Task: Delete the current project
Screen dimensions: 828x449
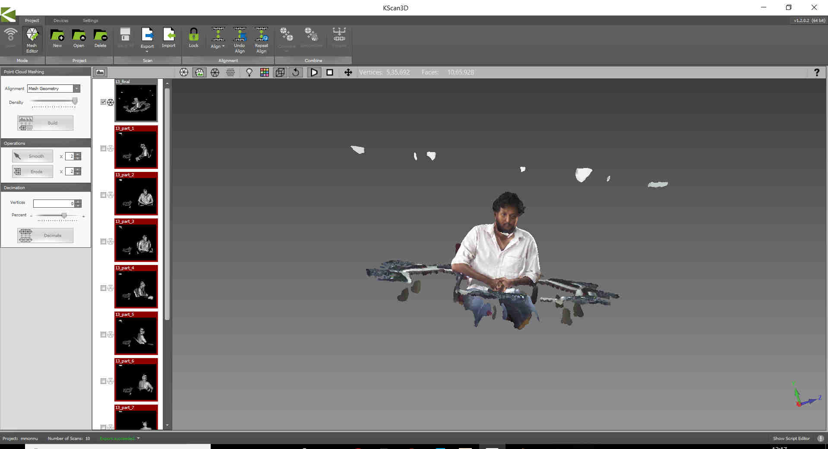Action: tap(100, 38)
